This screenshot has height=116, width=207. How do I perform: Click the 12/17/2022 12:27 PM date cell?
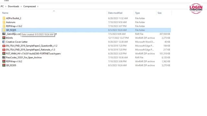pos(118,38)
